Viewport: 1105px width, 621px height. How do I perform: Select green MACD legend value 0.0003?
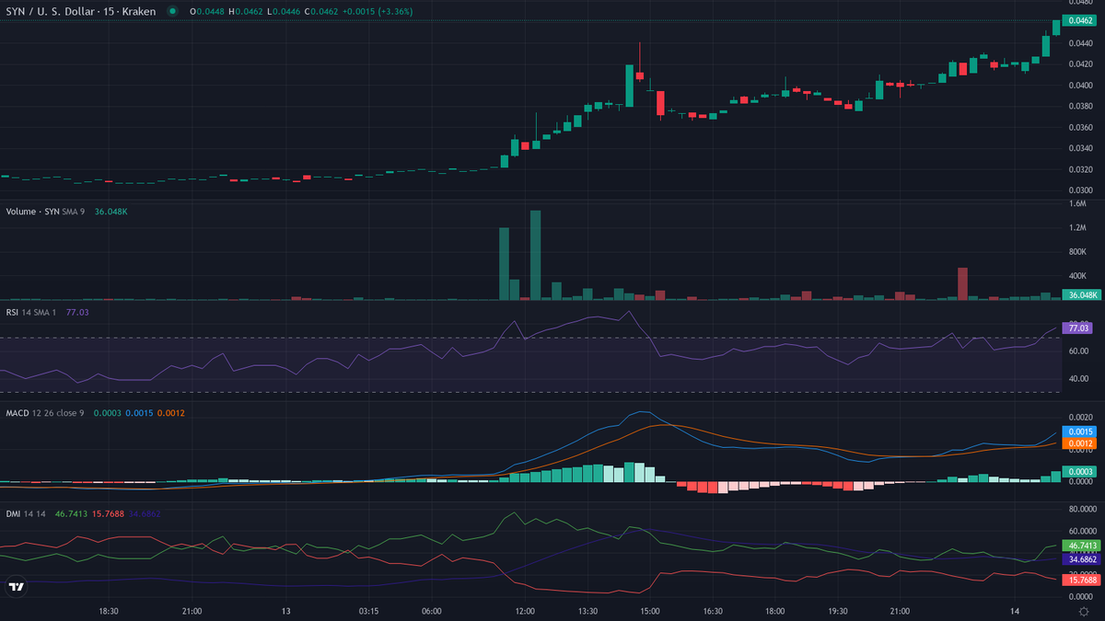click(x=107, y=413)
